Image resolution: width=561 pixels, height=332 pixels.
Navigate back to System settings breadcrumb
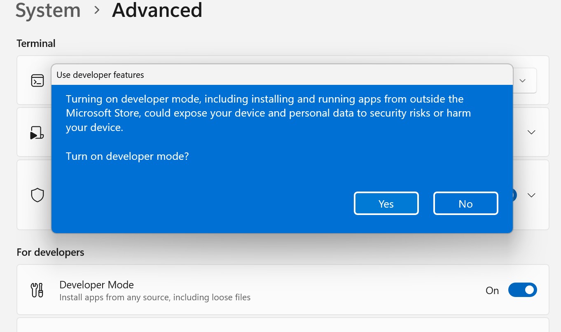48,11
